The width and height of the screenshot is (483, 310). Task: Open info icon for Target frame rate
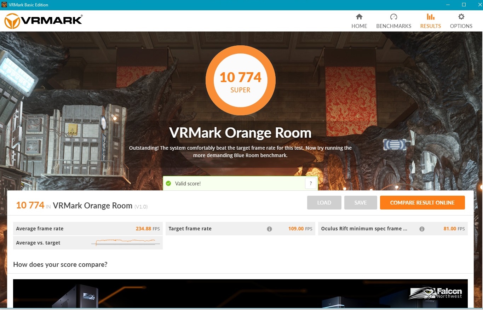point(269,229)
